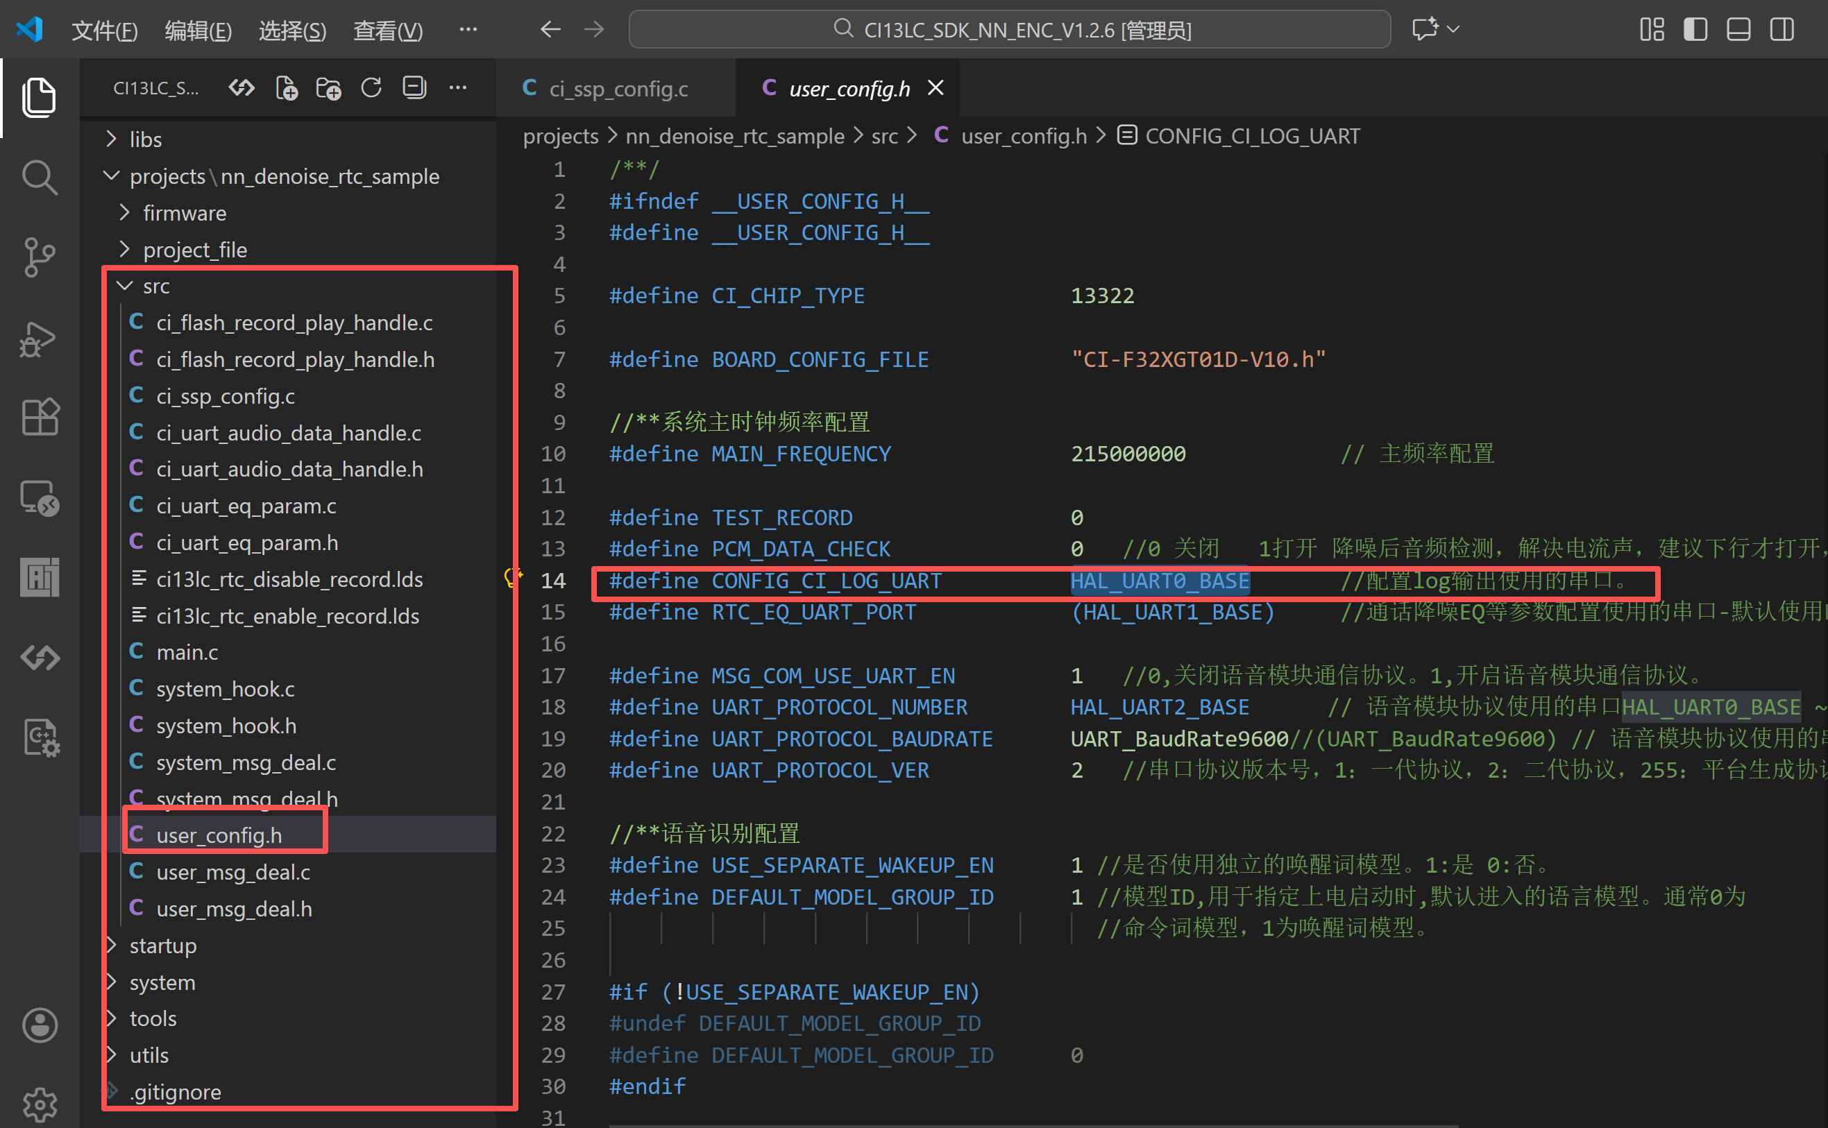The width and height of the screenshot is (1828, 1128).
Task: Open the Source Control view
Action: click(x=39, y=257)
